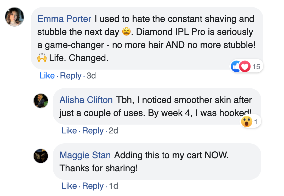Open Emma Porter's profile picture
This screenshot has height=196, width=284.
pyautogui.click(x=15, y=17)
